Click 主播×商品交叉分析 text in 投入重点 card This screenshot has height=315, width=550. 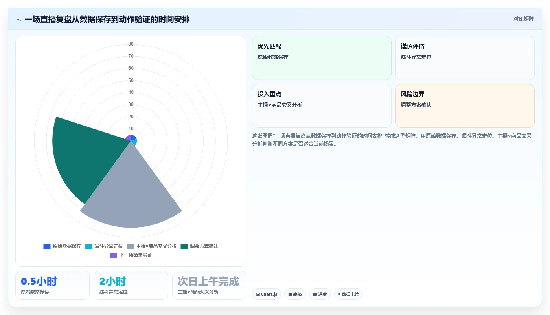[x=280, y=105]
